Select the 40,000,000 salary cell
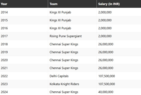Image resolution: width=141 pixels, height=95 pixels. (106, 92)
